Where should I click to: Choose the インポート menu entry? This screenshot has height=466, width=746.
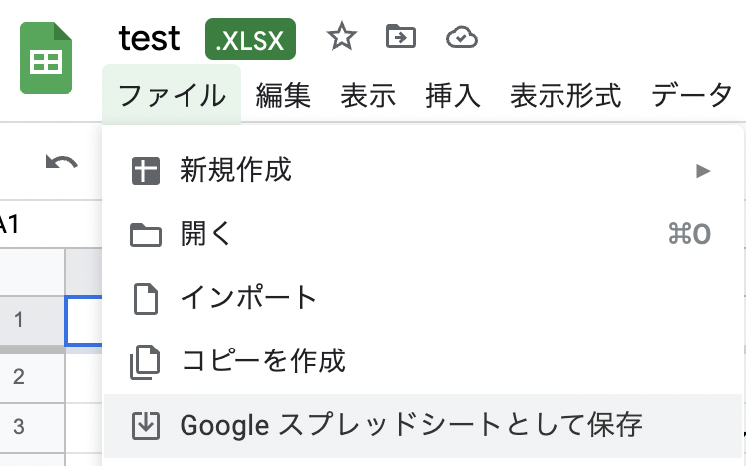(x=423, y=298)
